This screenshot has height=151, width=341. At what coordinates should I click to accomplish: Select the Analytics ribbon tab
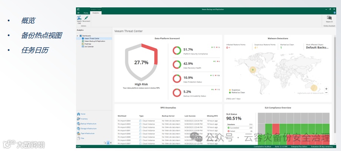(96, 13)
